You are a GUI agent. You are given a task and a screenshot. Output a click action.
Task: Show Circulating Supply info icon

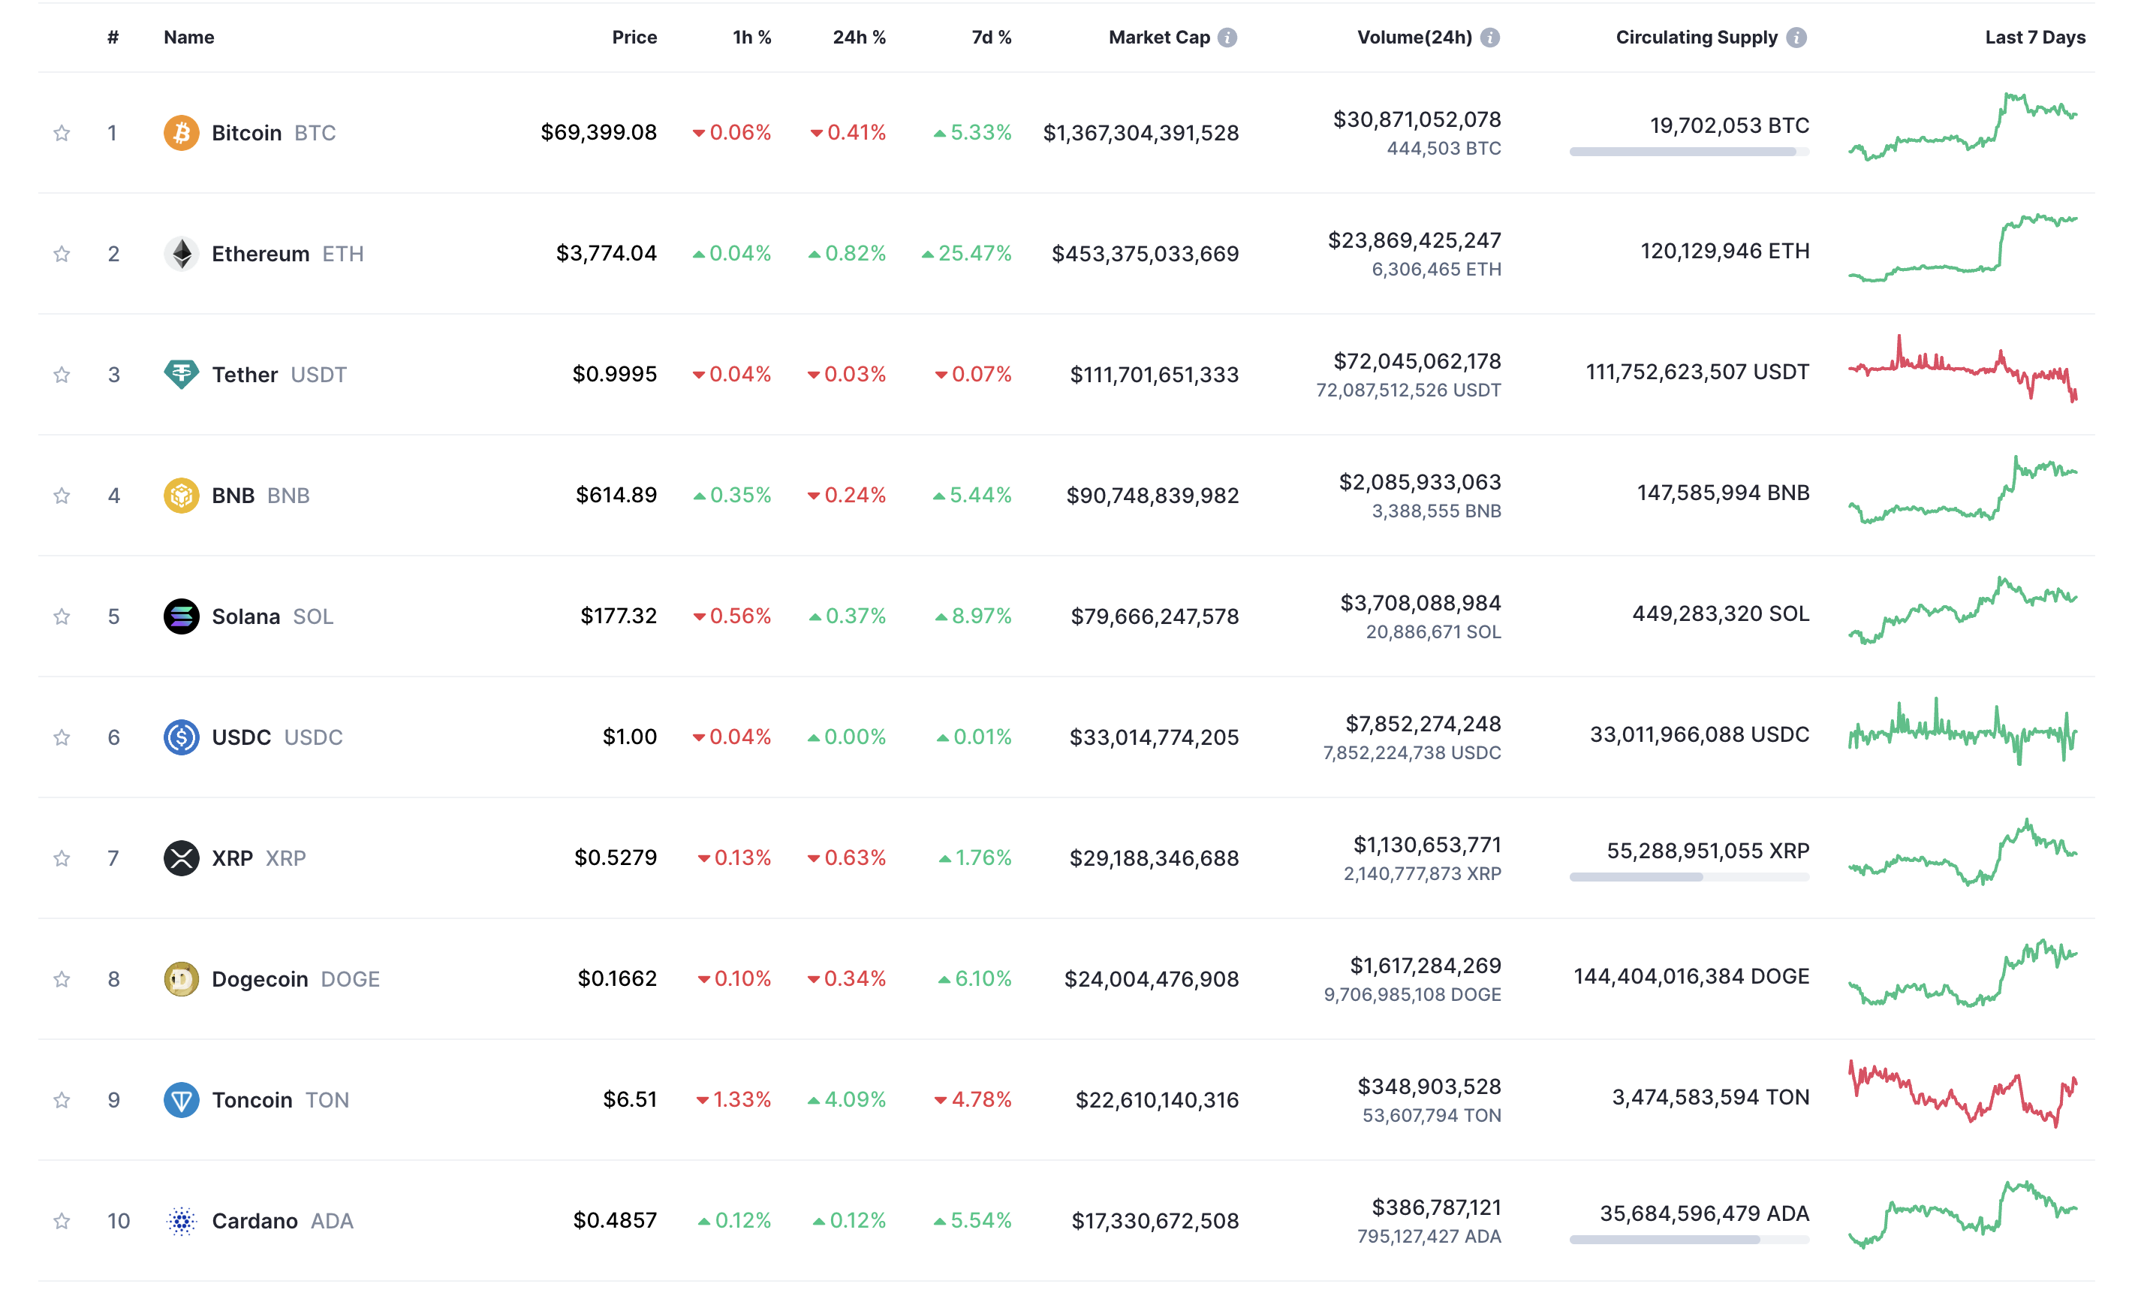(x=1796, y=38)
